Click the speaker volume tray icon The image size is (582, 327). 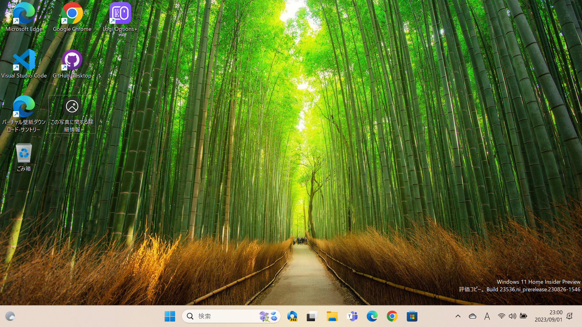513,316
